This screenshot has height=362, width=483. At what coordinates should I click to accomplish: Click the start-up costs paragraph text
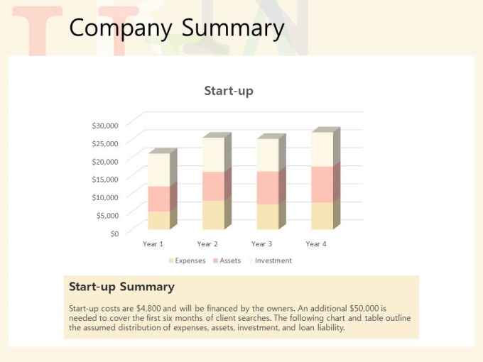(x=239, y=318)
